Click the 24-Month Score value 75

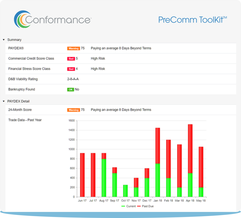(83, 110)
